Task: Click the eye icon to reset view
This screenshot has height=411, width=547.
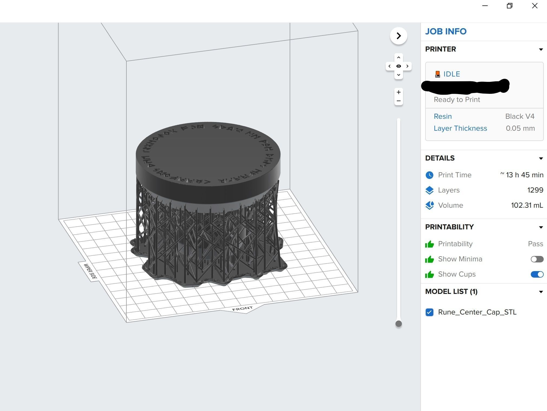Action: 398,66
